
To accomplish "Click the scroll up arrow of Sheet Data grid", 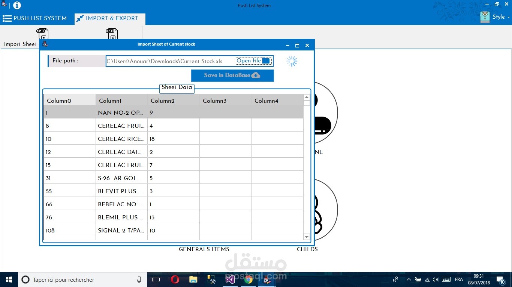I will pyautogui.click(x=307, y=98).
